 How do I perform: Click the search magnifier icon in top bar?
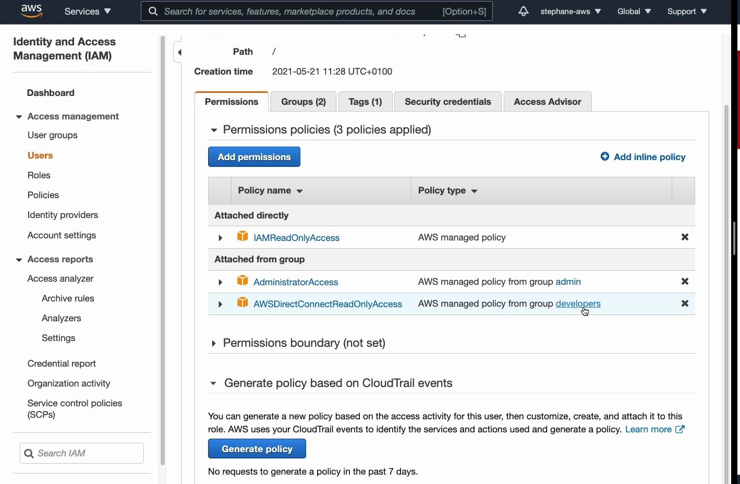(x=153, y=11)
